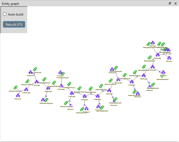Click the Bjöfjorn_upper label
The width and height of the screenshot is (179, 142).
pos(85,100)
